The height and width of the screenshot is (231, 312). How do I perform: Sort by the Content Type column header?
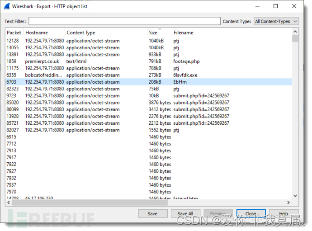(106, 33)
